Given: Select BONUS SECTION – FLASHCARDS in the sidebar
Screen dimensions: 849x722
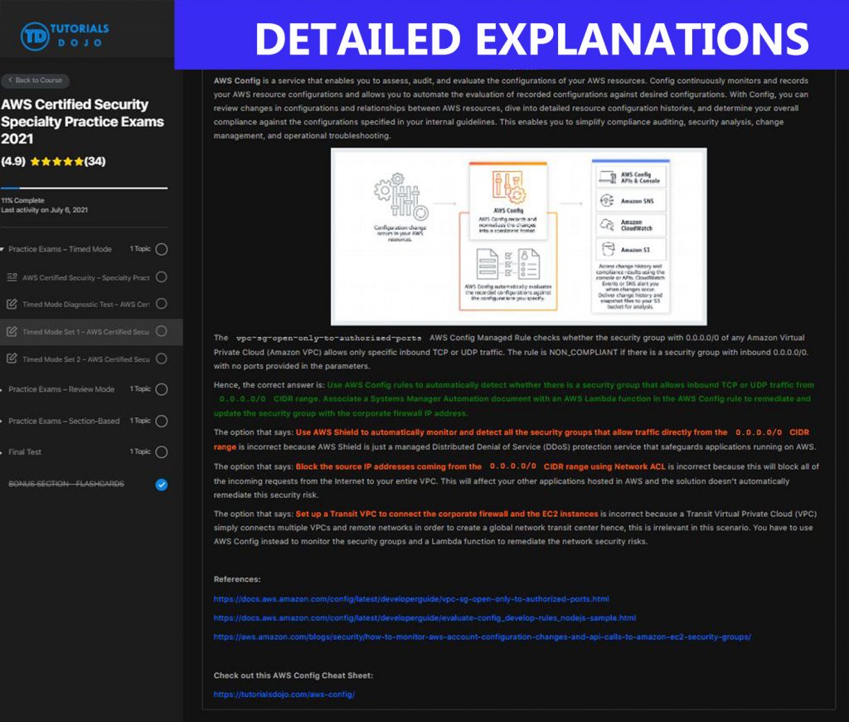Looking at the screenshot, I should [x=66, y=484].
